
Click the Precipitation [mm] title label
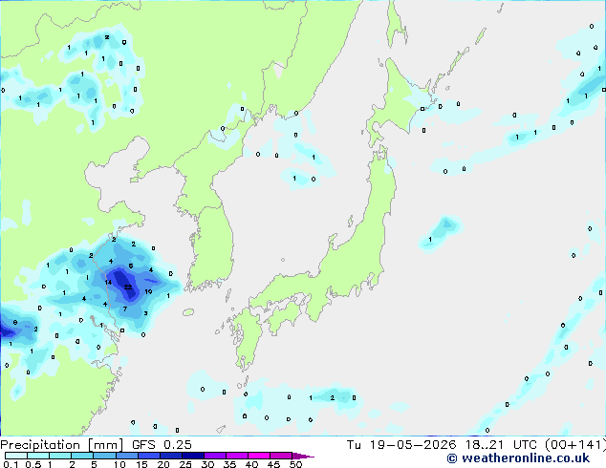pos(62,445)
